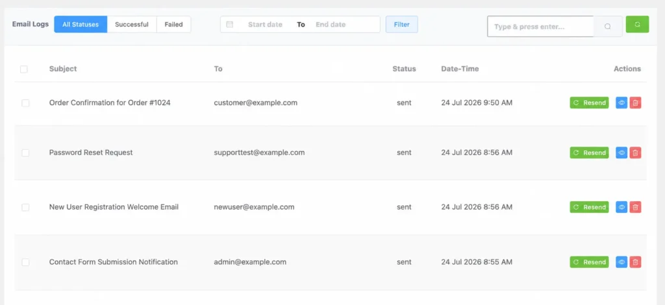665x305 pixels.
Task: Click the New User Registration timestamp
Action: (477, 207)
